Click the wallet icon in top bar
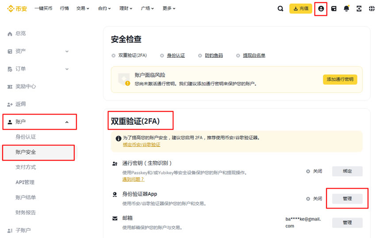 [x=334, y=8]
